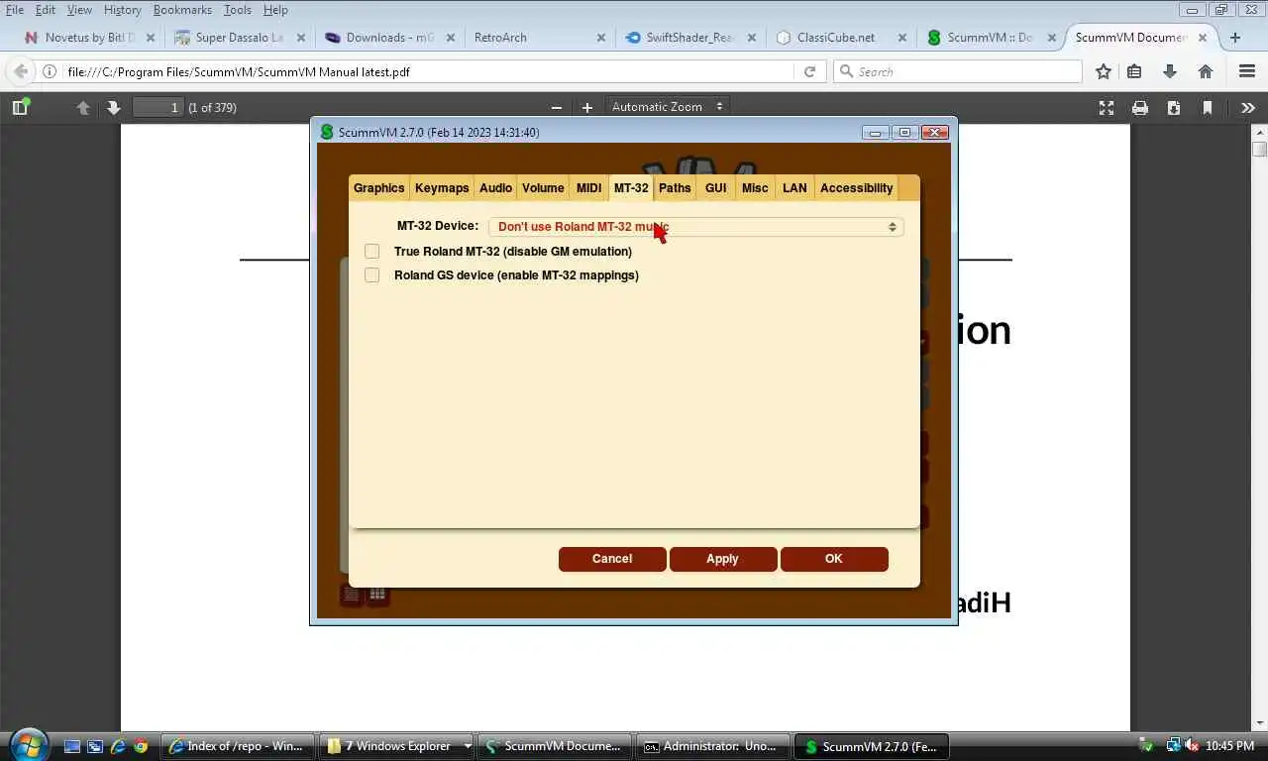This screenshot has width=1268, height=761.
Task: Print the PDF document
Action: point(1140,107)
